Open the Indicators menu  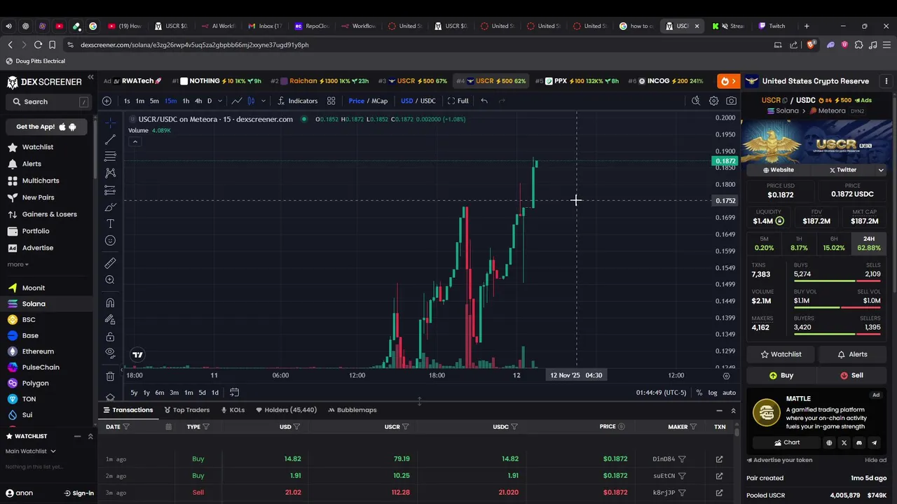[297, 101]
